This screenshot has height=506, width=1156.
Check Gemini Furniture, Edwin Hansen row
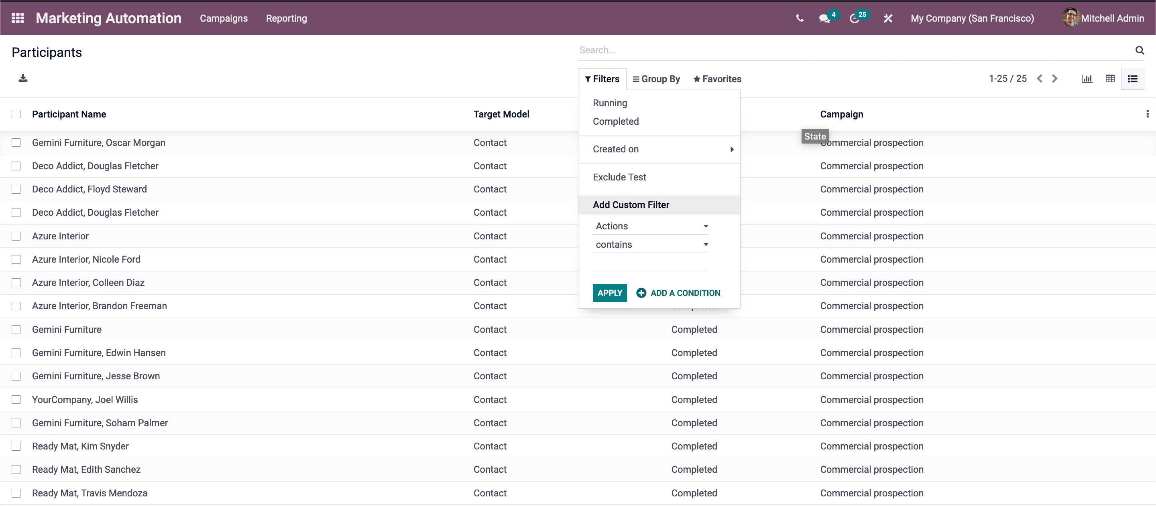16,353
